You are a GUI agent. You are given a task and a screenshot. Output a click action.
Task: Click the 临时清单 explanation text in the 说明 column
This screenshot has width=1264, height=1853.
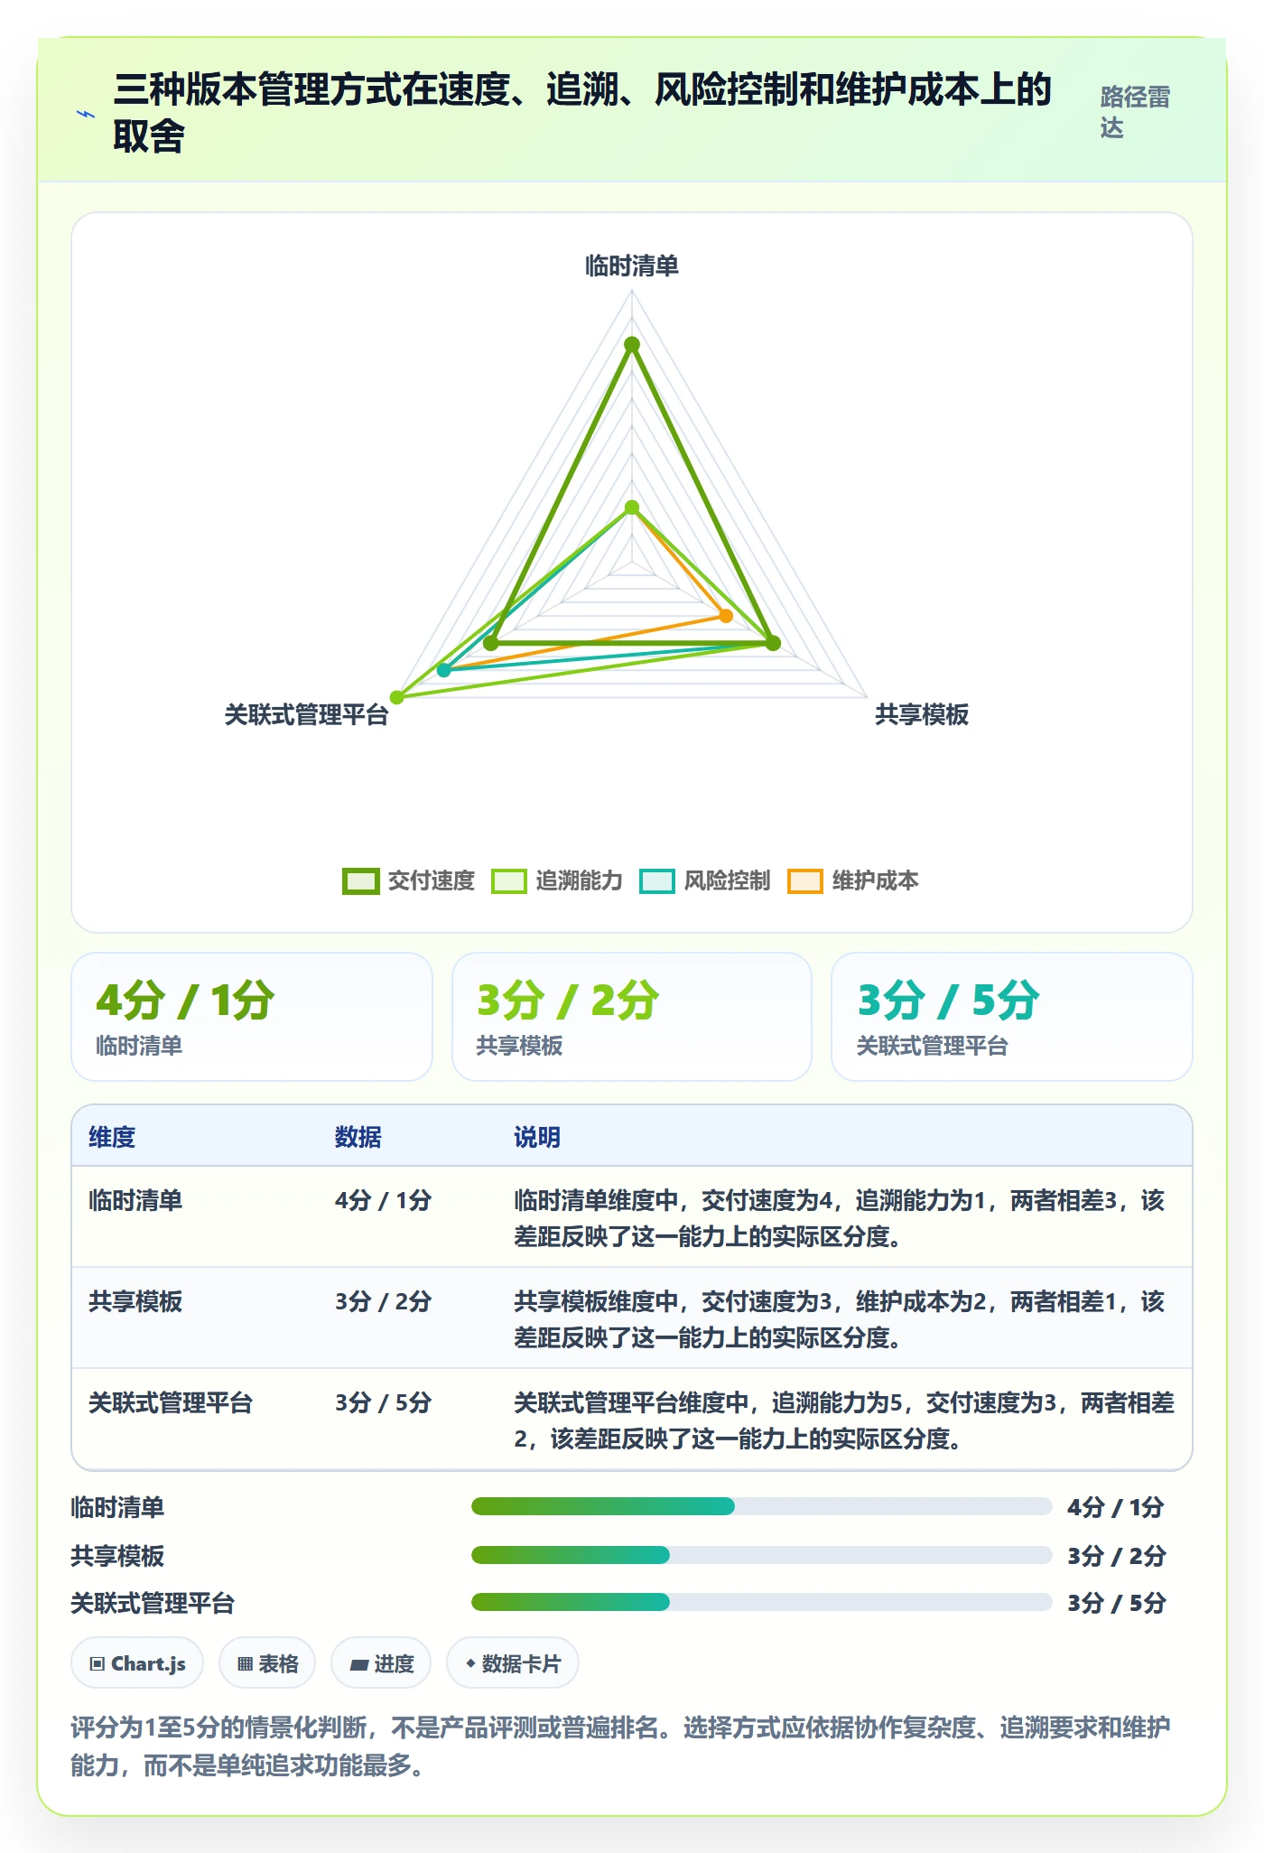[x=840, y=1218]
